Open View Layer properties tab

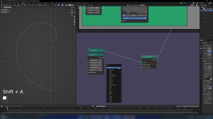coord(201,51)
